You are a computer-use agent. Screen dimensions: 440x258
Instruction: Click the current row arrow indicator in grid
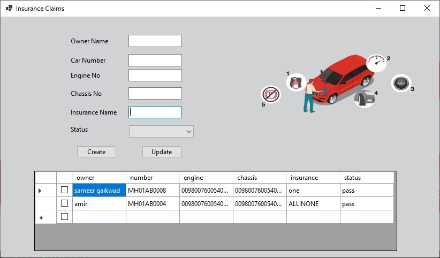coord(40,191)
